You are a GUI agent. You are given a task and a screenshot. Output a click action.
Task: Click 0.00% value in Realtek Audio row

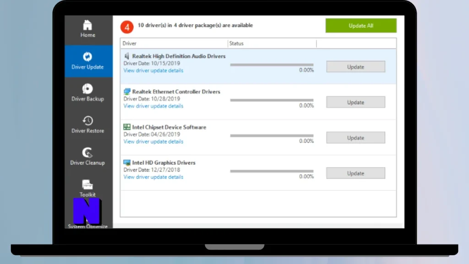[306, 70]
